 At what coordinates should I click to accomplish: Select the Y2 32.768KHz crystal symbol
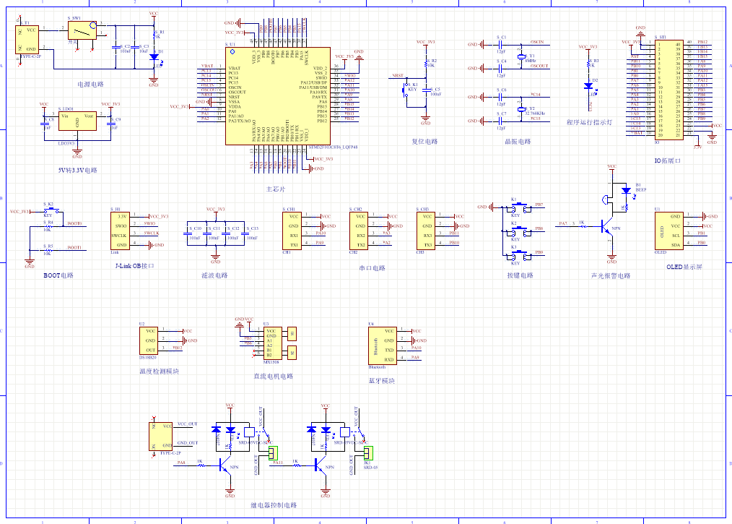[x=521, y=109]
